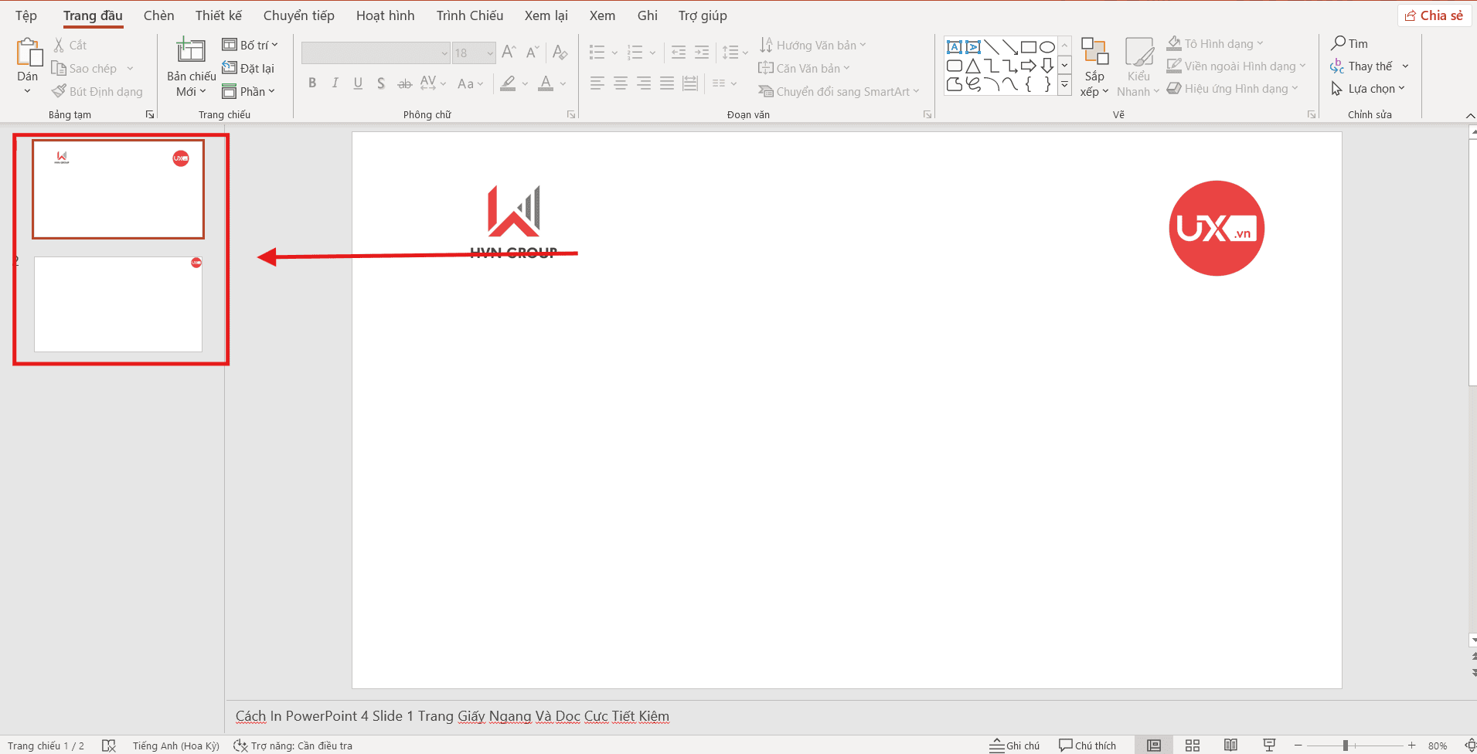Viewport: 1477px width, 754px height.
Task: Adjust the zoom slider in status bar
Action: pyautogui.click(x=1346, y=746)
